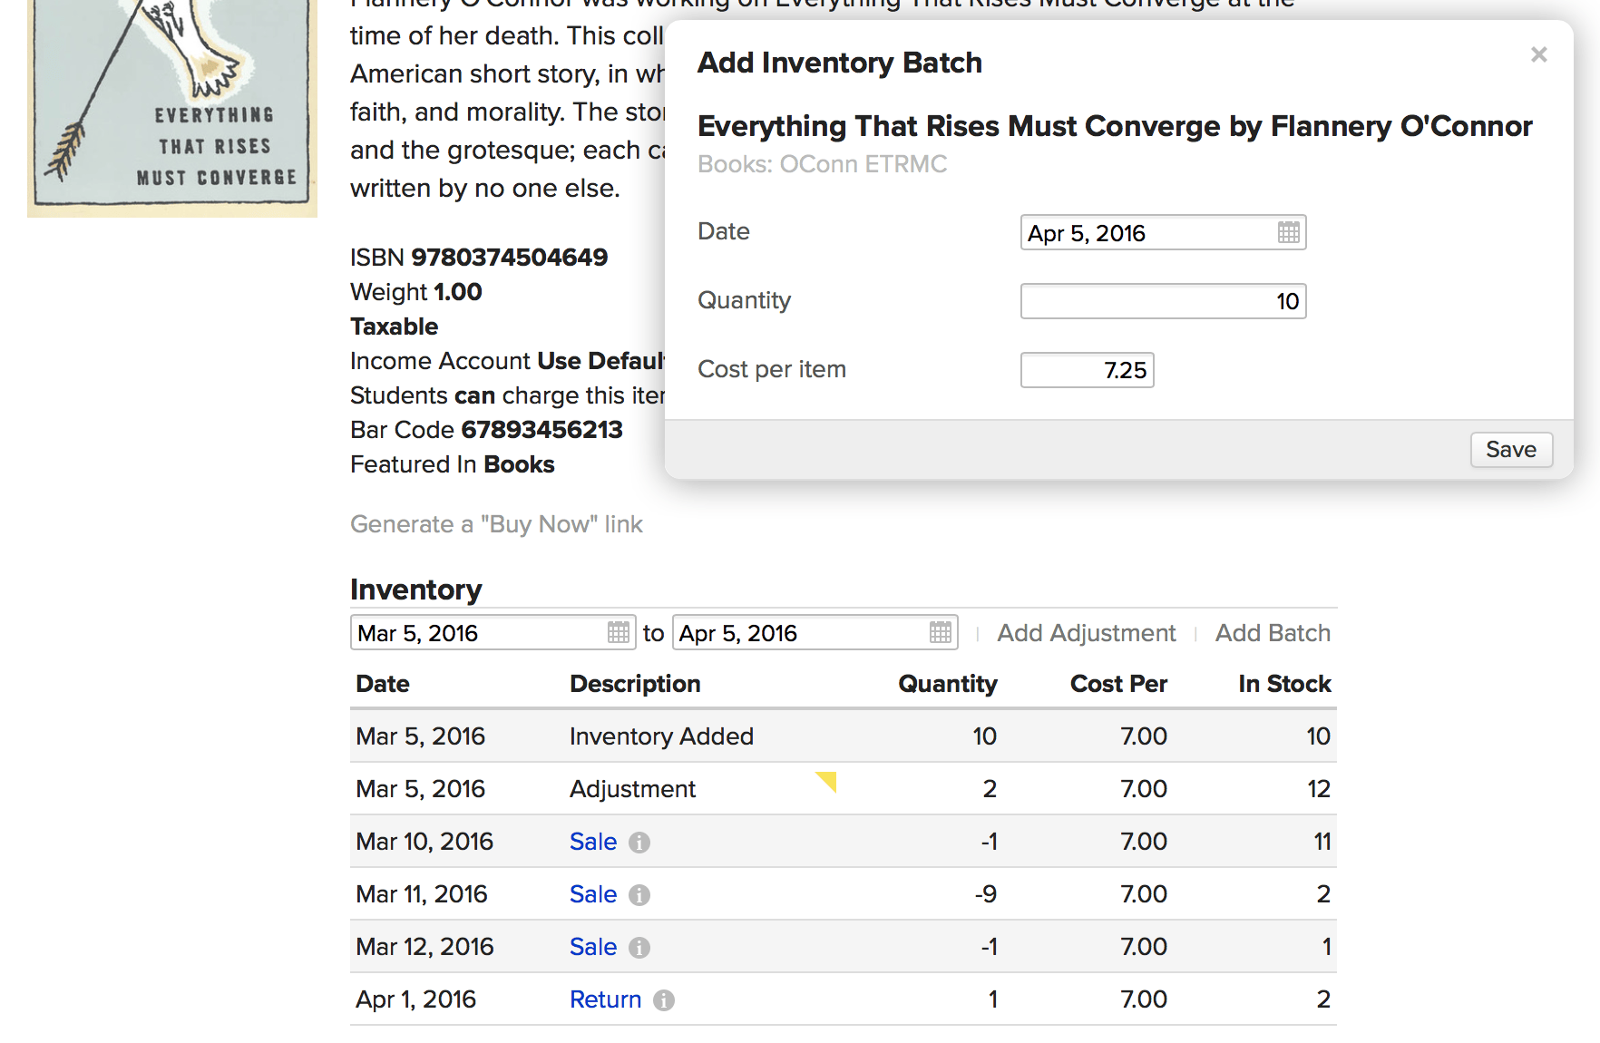This screenshot has width=1600, height=1043.
Task: Show info icon for Apr 1, 2016 return
Action: (664, 1000)
